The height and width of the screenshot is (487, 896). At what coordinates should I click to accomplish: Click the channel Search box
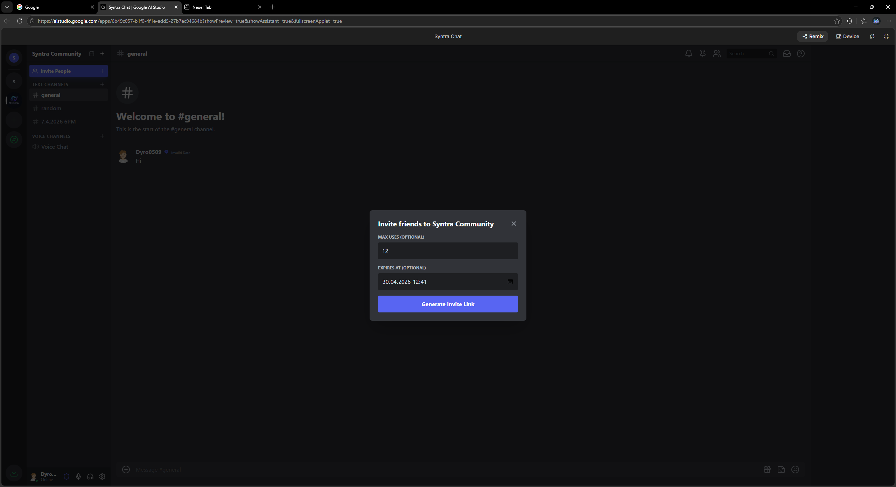point(751,54)
